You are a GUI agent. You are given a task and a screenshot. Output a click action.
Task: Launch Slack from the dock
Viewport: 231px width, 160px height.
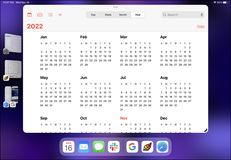[114, 147]
